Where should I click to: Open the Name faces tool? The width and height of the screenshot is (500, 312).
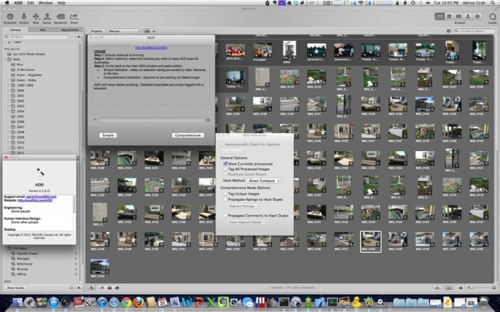click(x=47, y=15)
